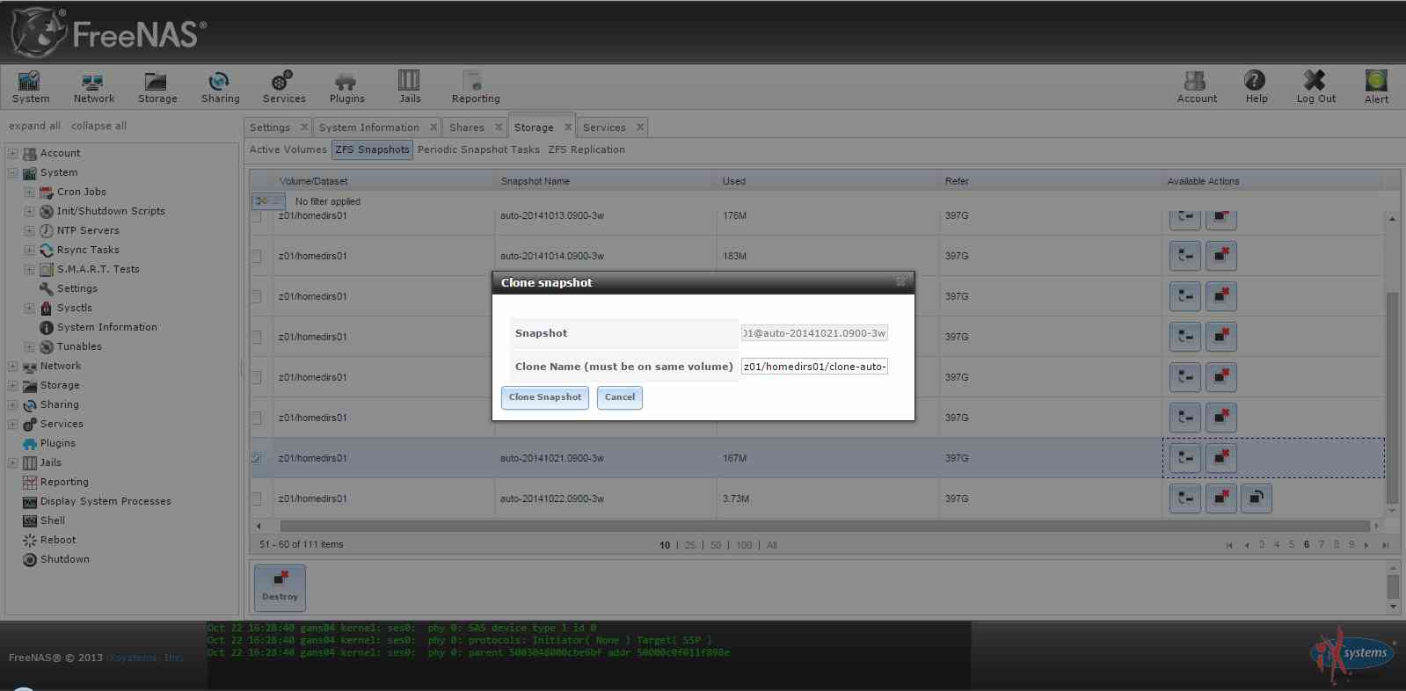This screenshot has height=691, width=1406.
Task: Expand the NTP Servers tree node
Action: [29, 230]
